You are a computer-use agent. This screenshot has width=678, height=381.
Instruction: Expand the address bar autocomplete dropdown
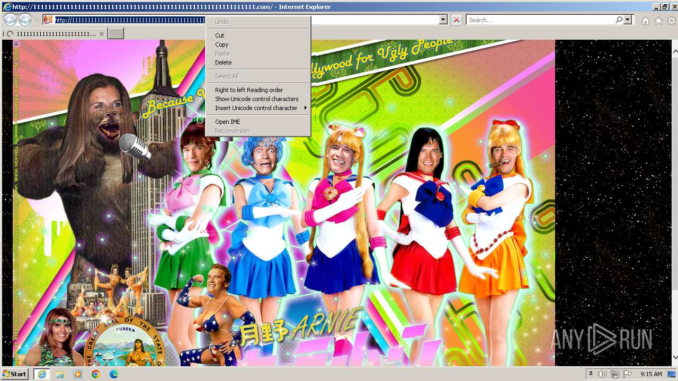(443, 20)
